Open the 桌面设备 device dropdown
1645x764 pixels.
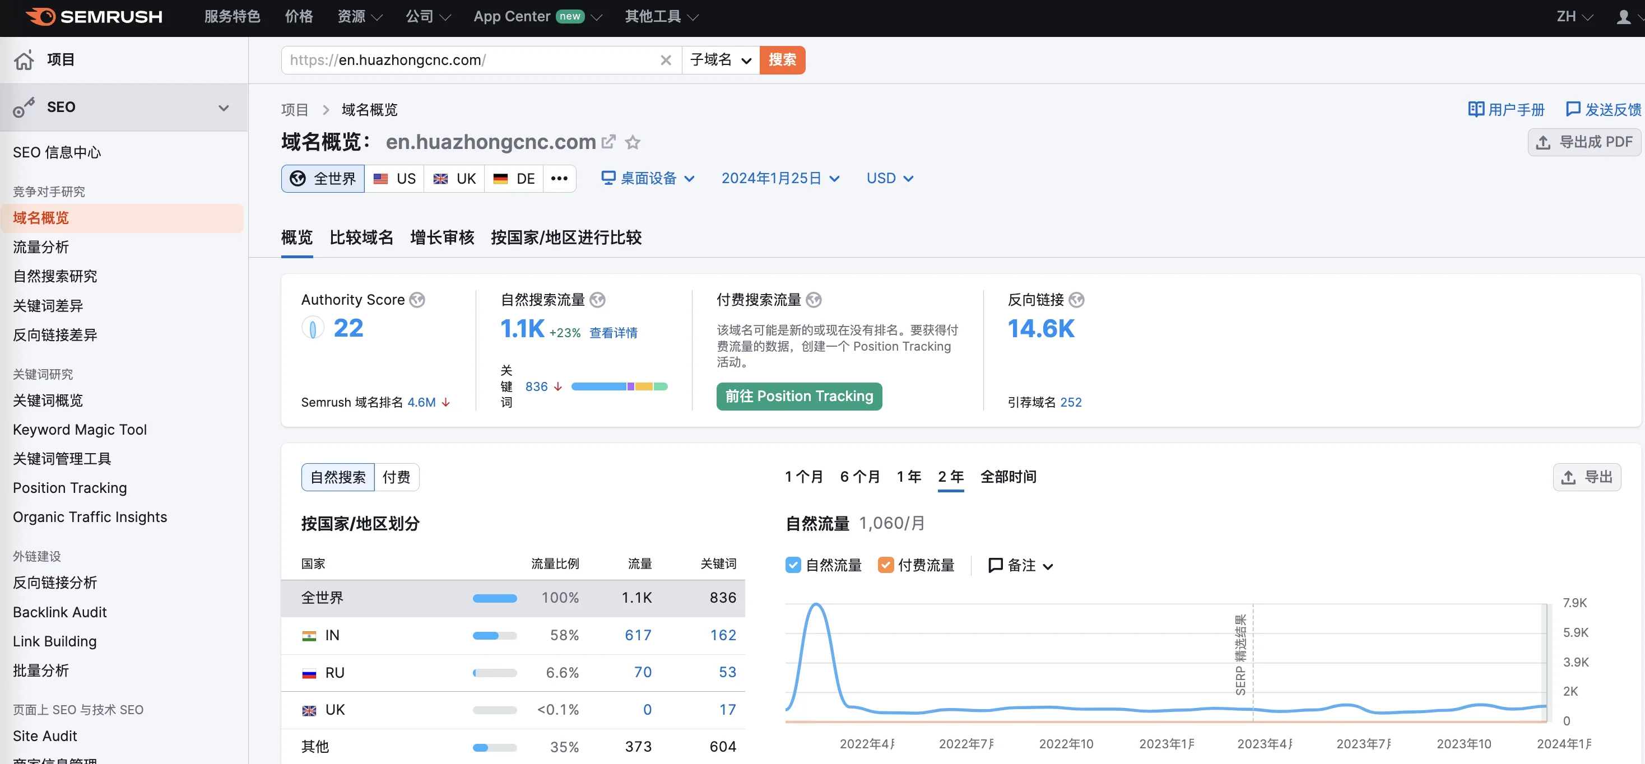click(x=648, y=179)
